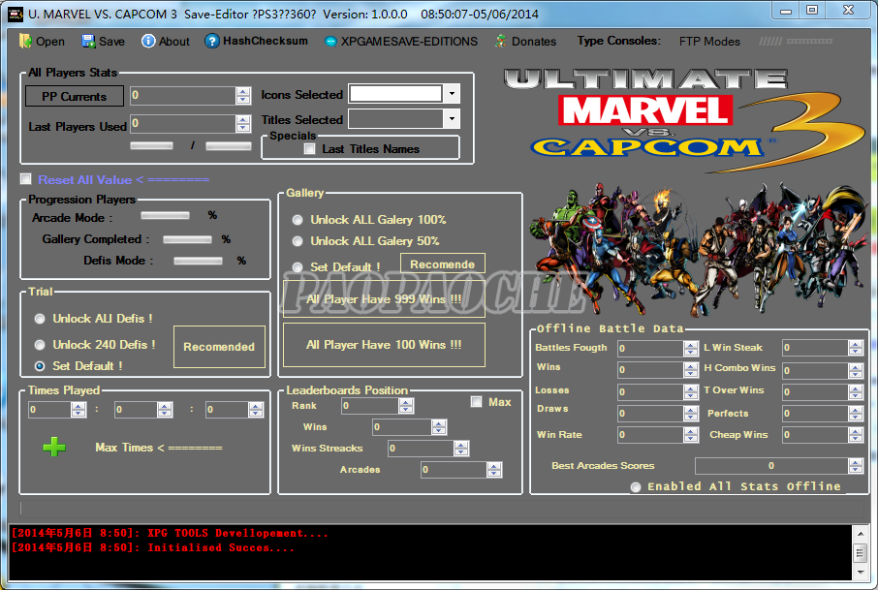Select Unlock 240 Defis radio button

click(40, 345)
